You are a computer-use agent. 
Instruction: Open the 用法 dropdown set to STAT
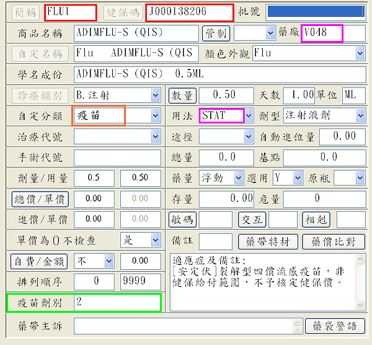[249, 115]
